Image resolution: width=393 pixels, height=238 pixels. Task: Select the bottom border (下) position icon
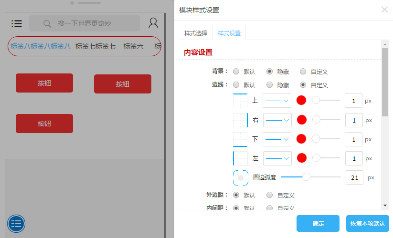240,139
